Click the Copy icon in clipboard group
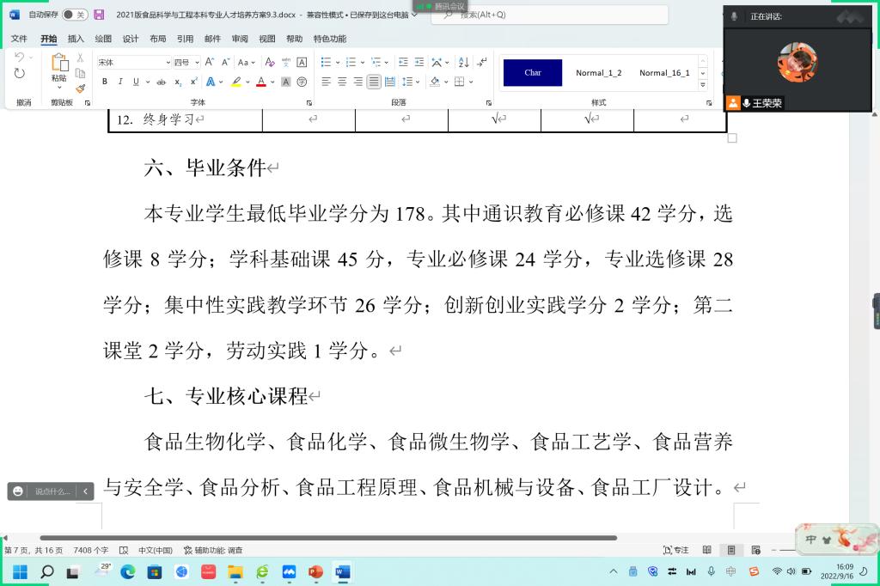This screenshot has width=880, height=586. [x=80, y=73]
